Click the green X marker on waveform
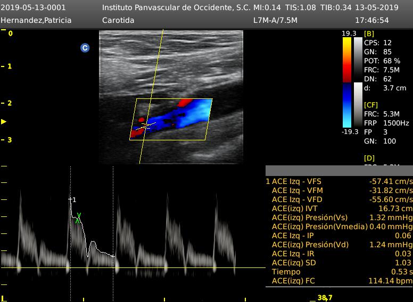 tap(78, 216)
